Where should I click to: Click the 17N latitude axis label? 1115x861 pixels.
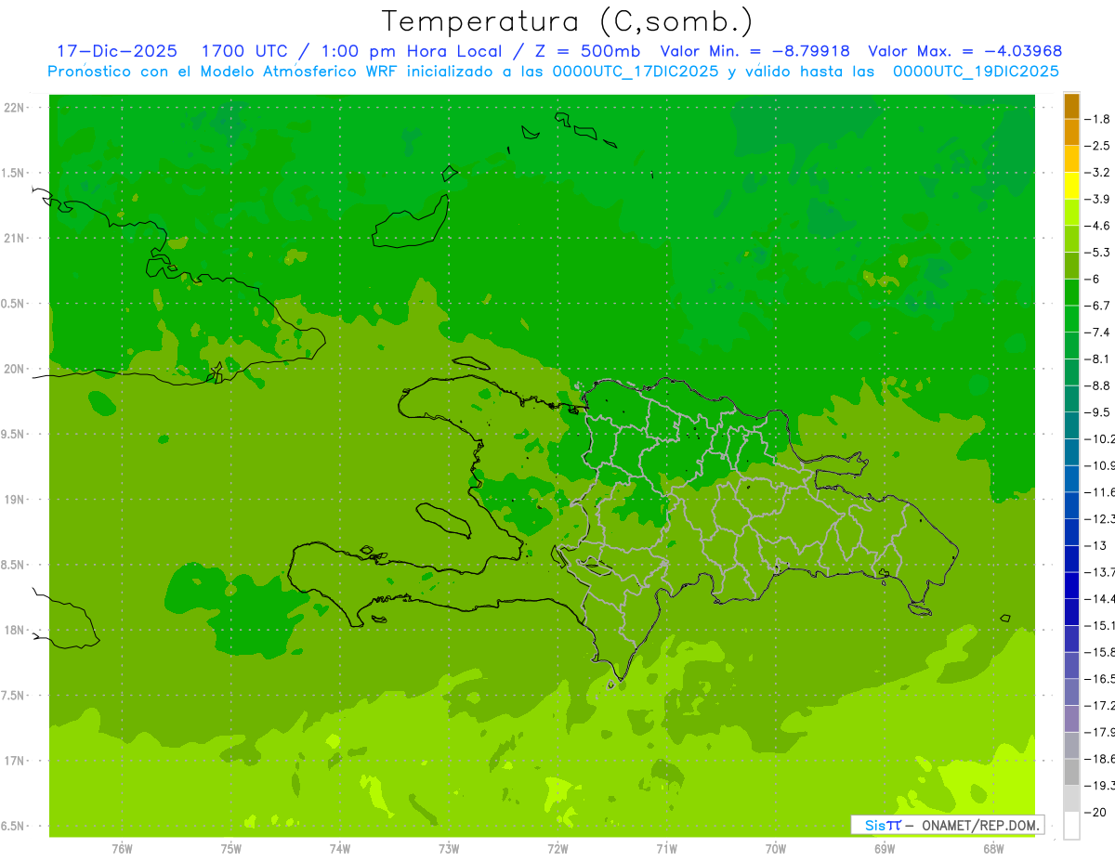(16, 762)
